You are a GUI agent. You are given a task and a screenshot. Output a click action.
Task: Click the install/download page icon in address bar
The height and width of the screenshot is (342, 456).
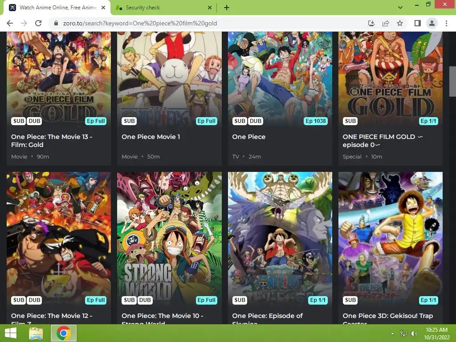pos(371,23)
